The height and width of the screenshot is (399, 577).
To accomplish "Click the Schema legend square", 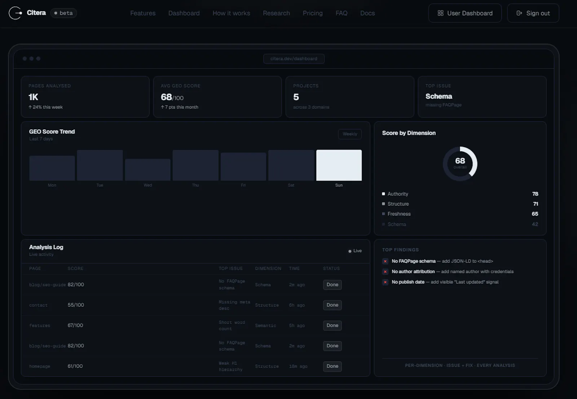I will pos(383,224).
